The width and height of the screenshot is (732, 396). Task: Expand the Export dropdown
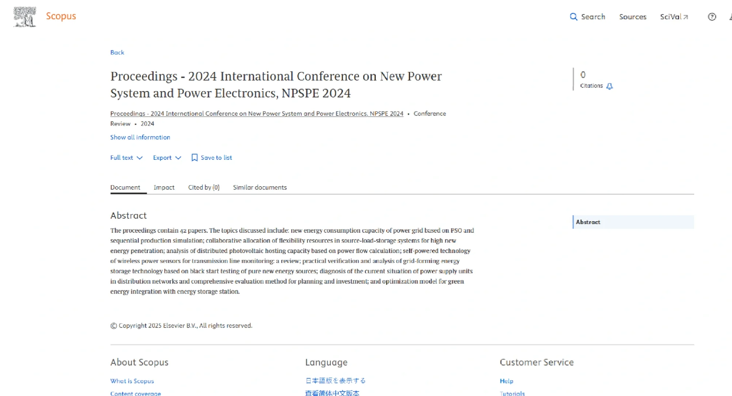pyautogui.click(x=167, y=158)
